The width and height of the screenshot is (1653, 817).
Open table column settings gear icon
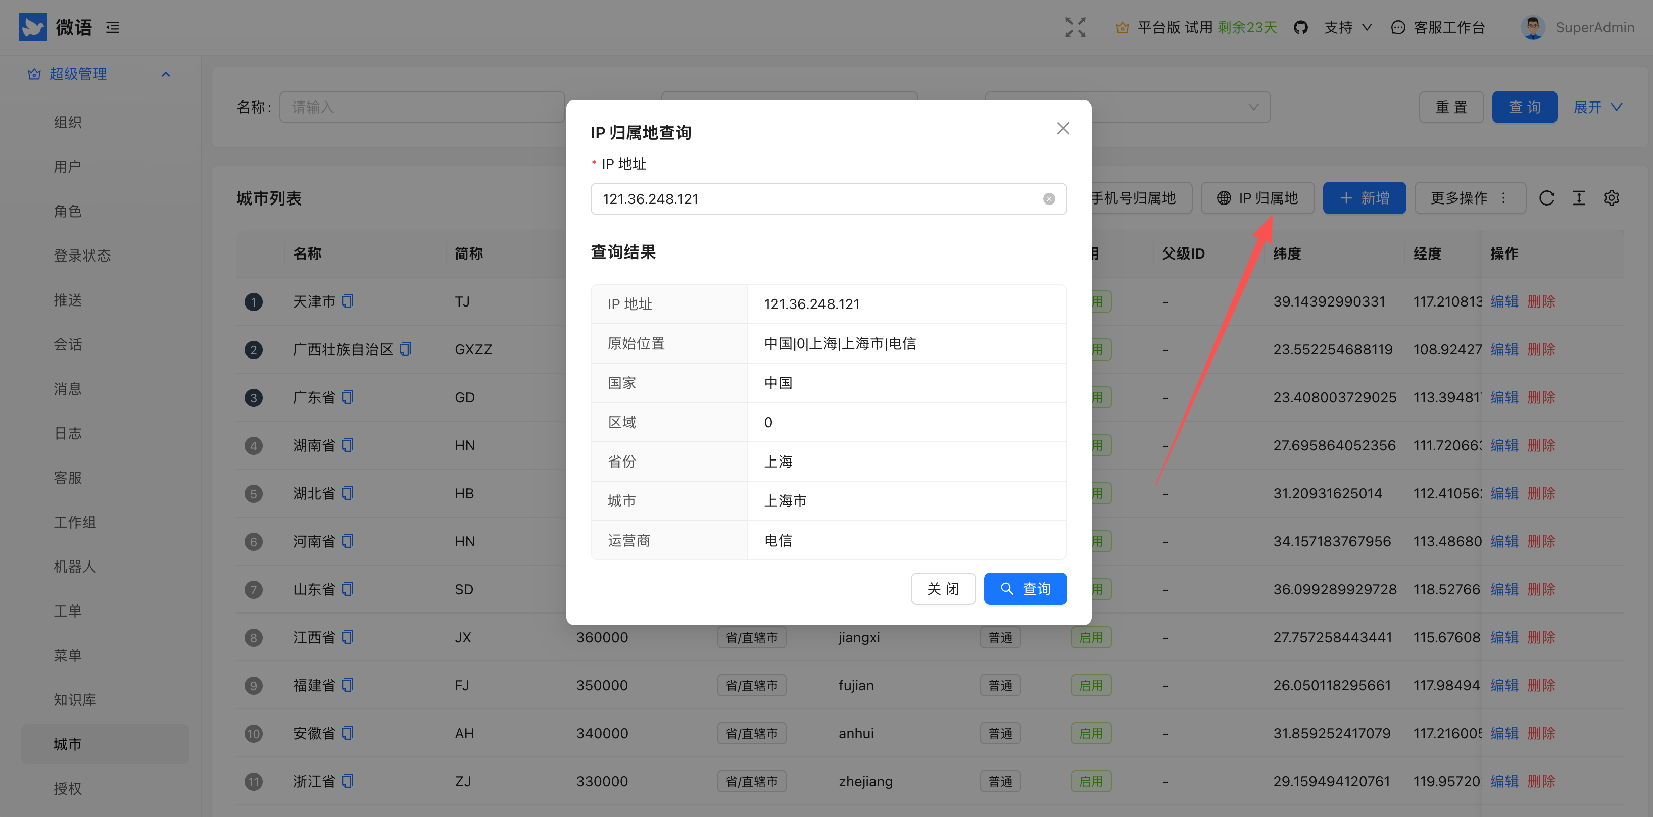click(x=1611, y=198)
